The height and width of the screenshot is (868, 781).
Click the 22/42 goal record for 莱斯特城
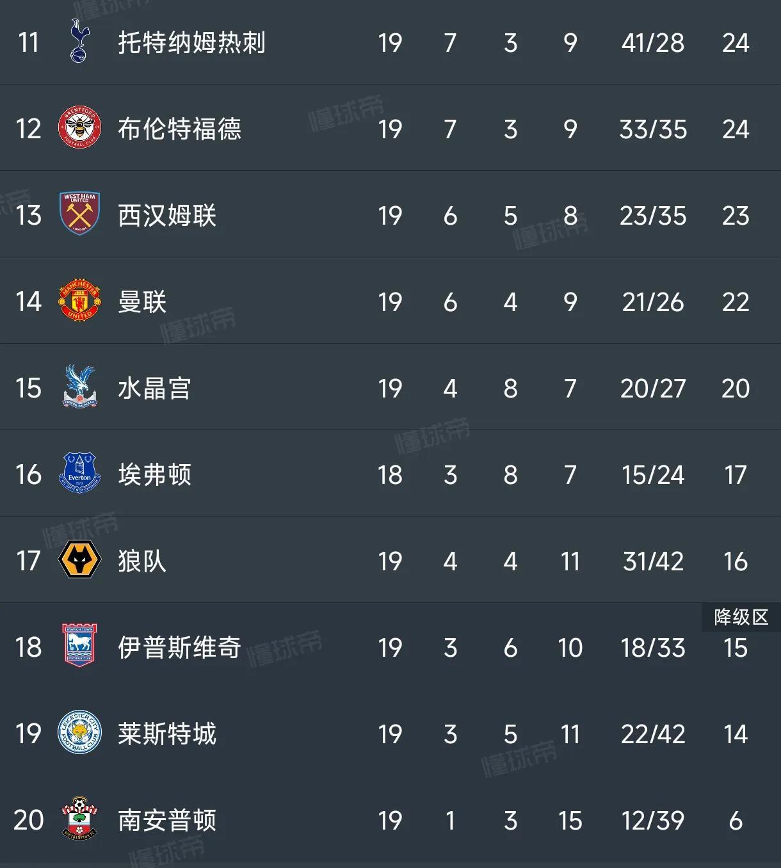point(652,734)
